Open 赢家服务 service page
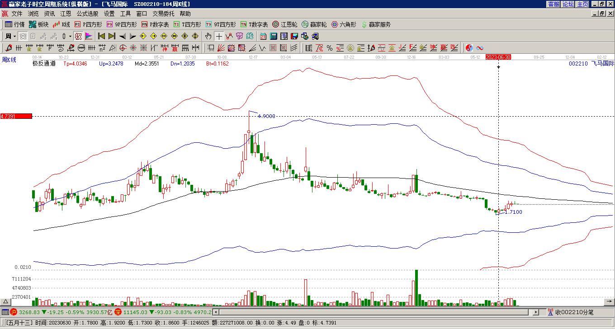Image resolution: width=615 pixels, height=329 pixels. pos(376,24)
